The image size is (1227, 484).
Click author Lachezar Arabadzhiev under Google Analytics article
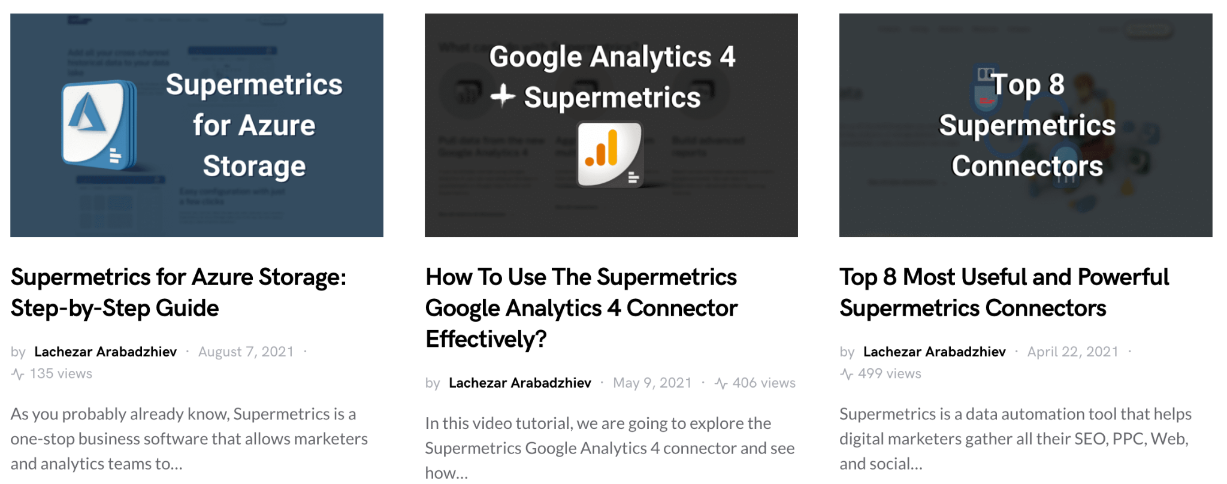tap(519, 383)
